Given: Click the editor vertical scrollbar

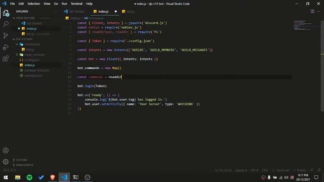Looking at the screenshot, I should 322,66.
